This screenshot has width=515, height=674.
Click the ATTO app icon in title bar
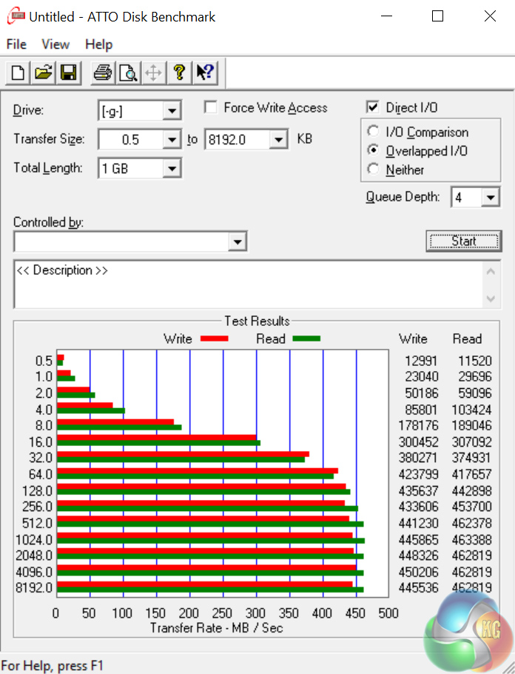pos(16,17)
